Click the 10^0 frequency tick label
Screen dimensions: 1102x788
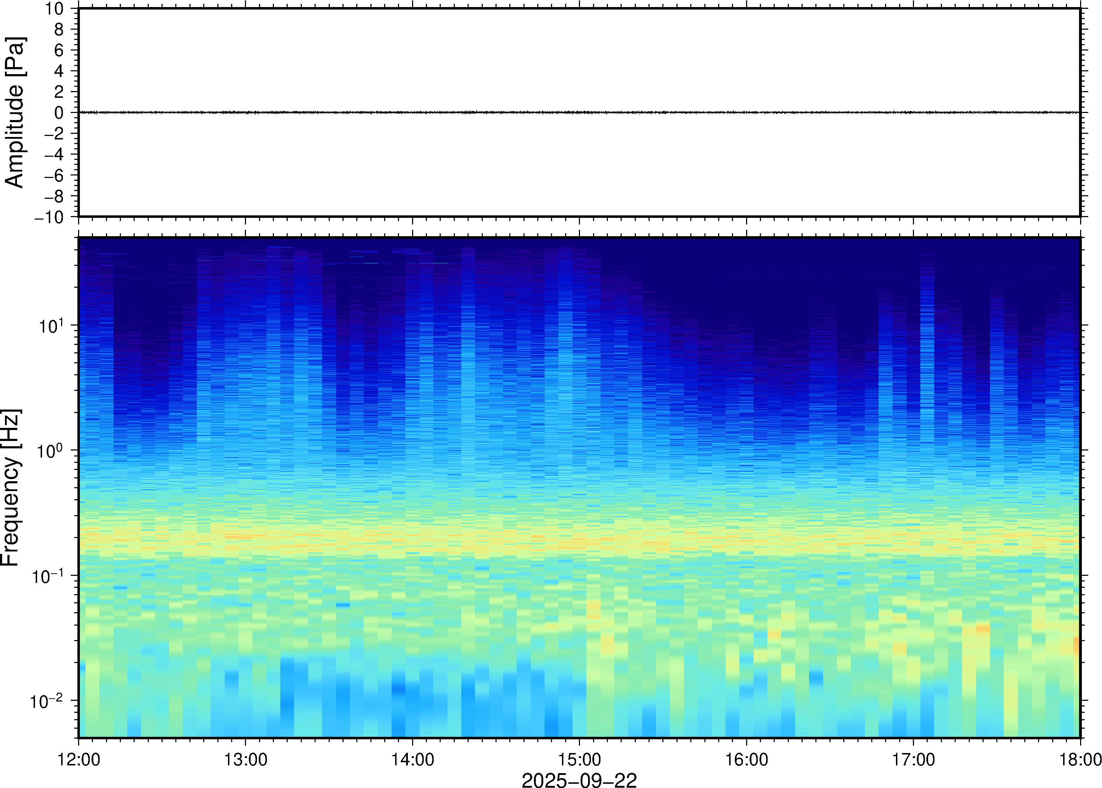pyautogui.click(x=51, y=451)
